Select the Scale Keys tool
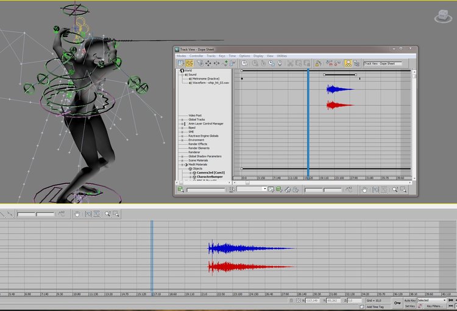457x311 pixels. 232,63
